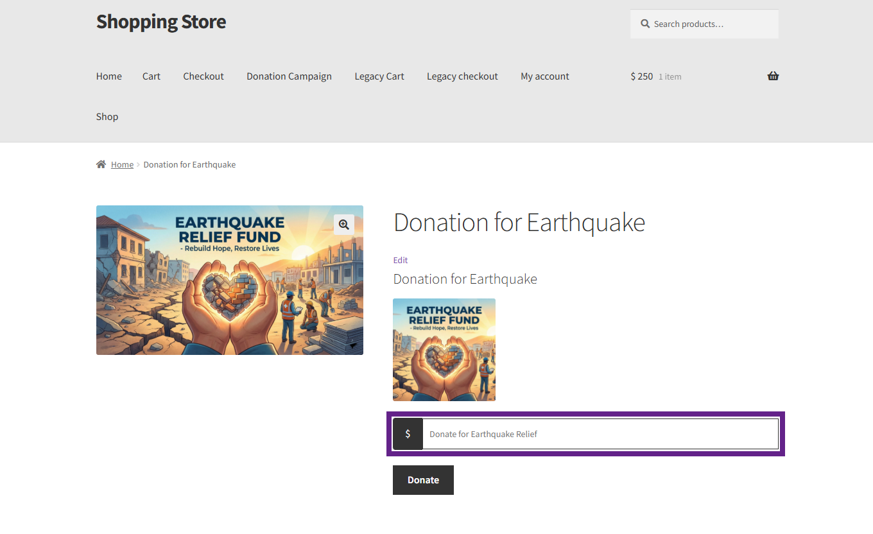Click the Home breadcrumb link

point(122,165)
